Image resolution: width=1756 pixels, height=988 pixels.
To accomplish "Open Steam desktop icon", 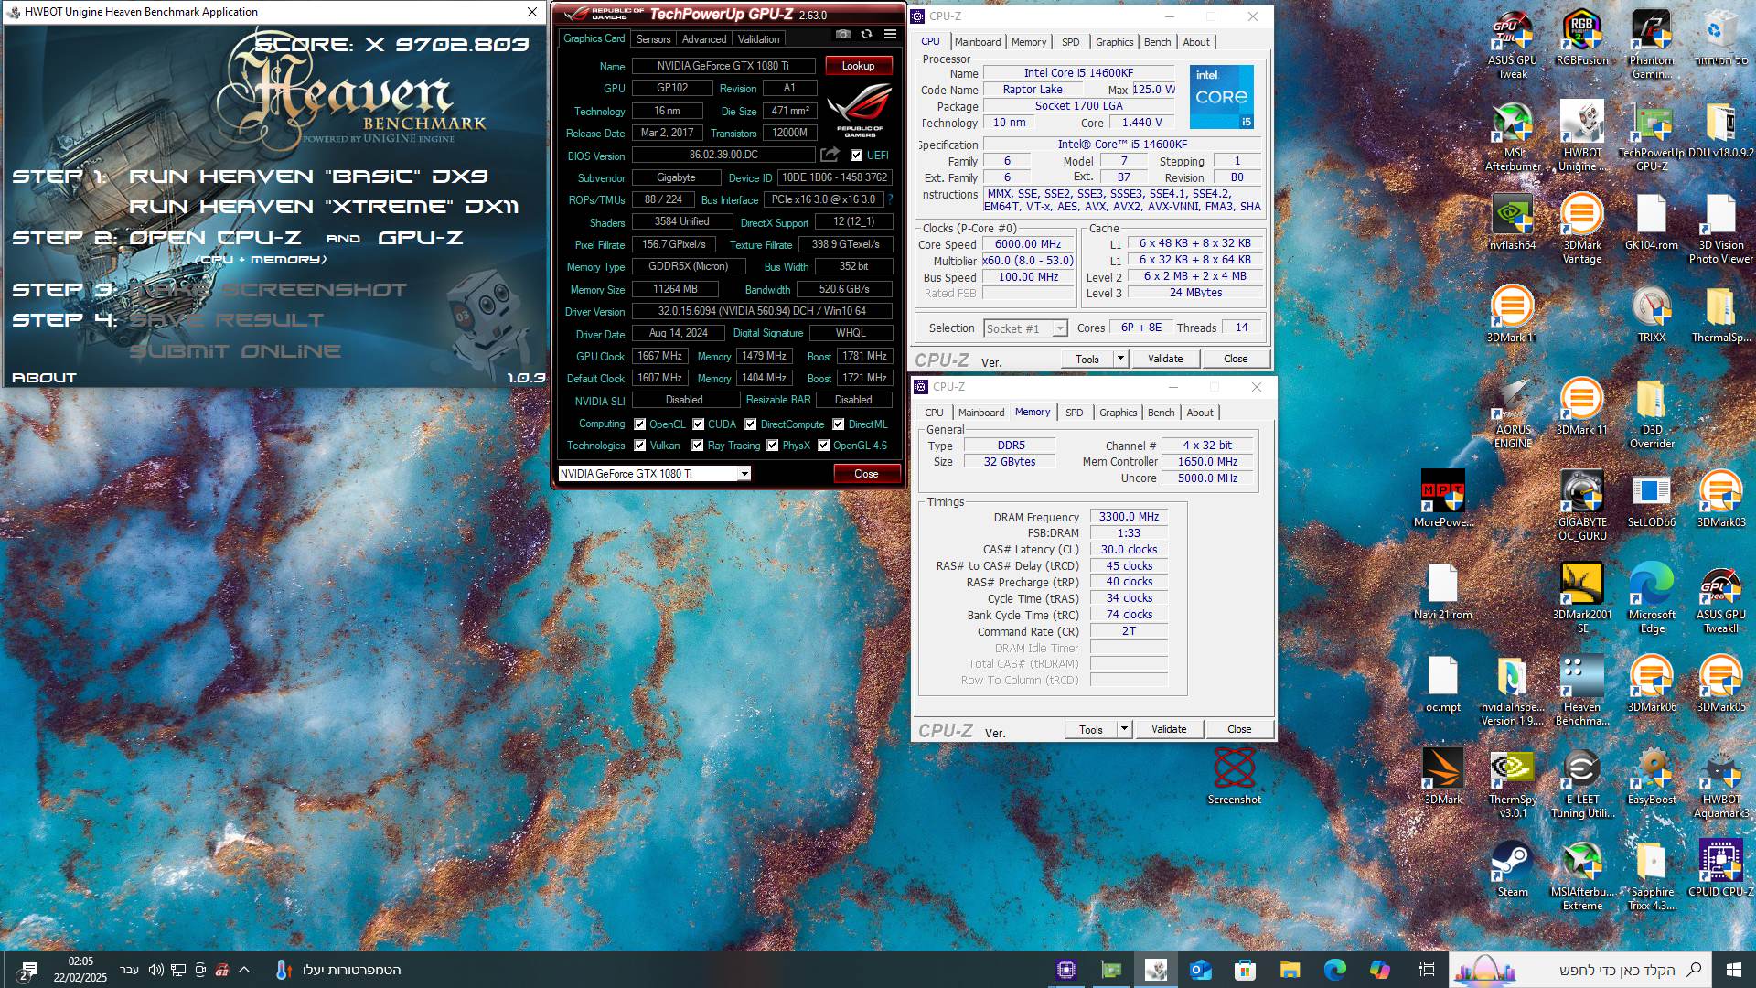I will pyautogui.click(x=1512, y=869).
